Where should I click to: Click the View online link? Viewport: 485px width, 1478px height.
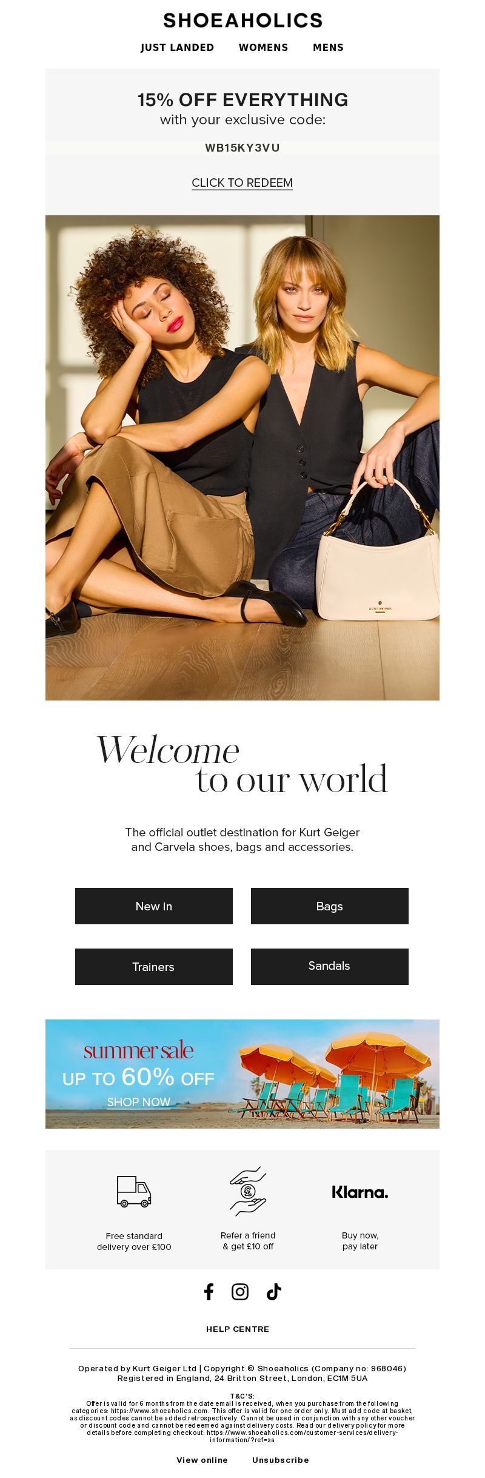[202, 1460]
